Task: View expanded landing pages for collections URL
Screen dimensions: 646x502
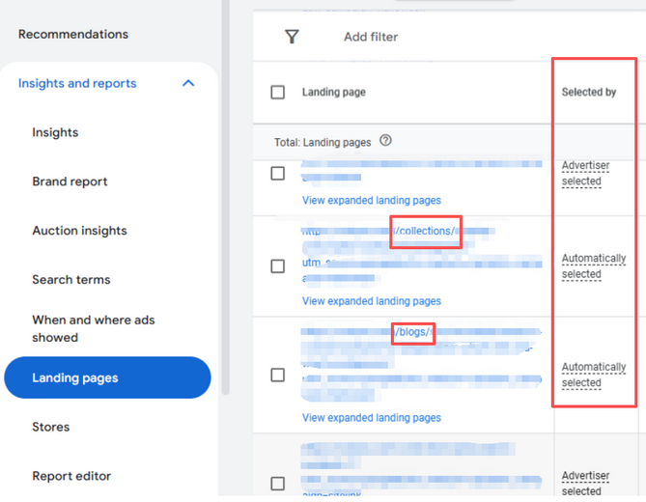Action: click(371, 301)
